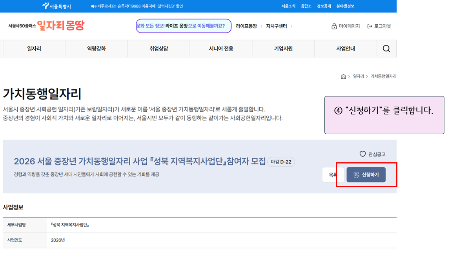Open the 역량강화 menu
This screenshot has width=459, height=258.
tap(96, 49)
